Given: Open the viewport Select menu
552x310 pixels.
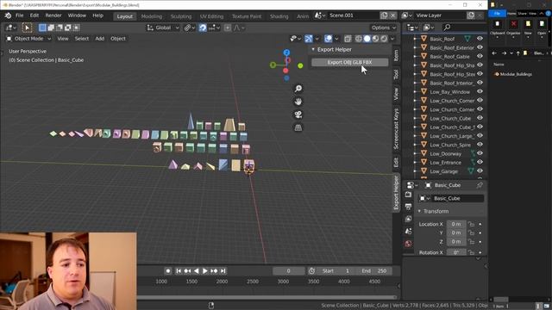Looking at the screenshot, I should tap(82, 39).
